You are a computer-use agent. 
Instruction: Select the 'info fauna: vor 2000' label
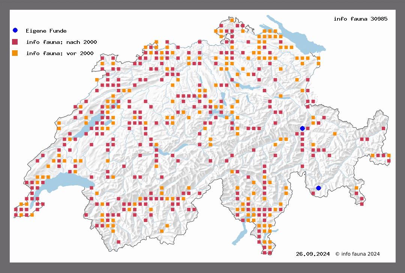(60, 53)
